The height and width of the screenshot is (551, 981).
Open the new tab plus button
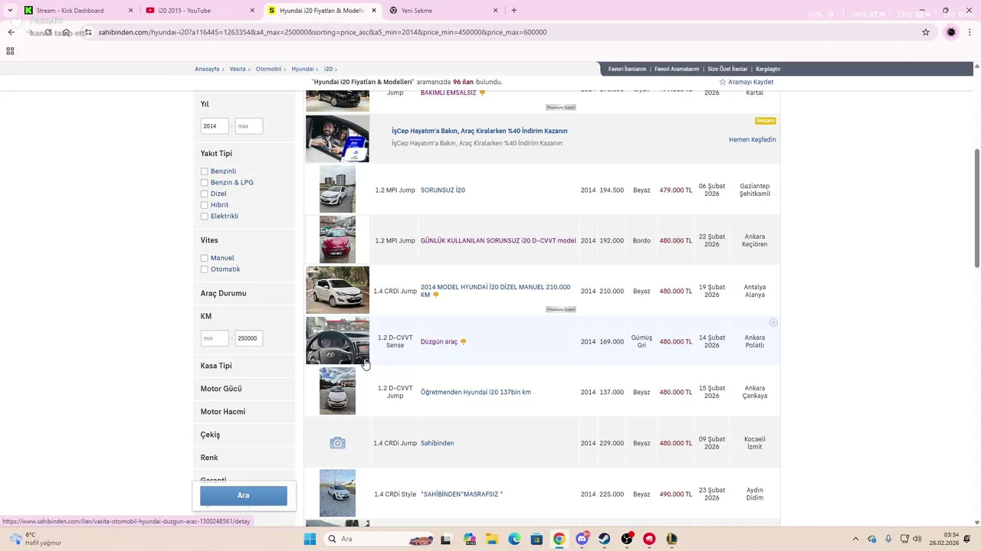coord(513,11)
